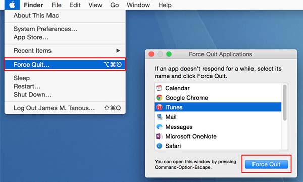Click the Mail stamp icon in list
The image size is (303, 182).
(x=159, y=117)
